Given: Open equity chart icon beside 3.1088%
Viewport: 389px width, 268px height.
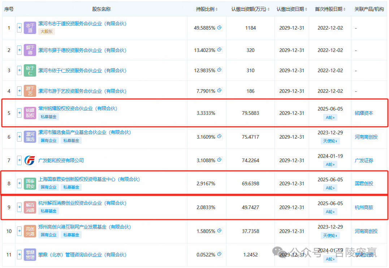Looking at the screenshot, I should click(x=219, y=160).
